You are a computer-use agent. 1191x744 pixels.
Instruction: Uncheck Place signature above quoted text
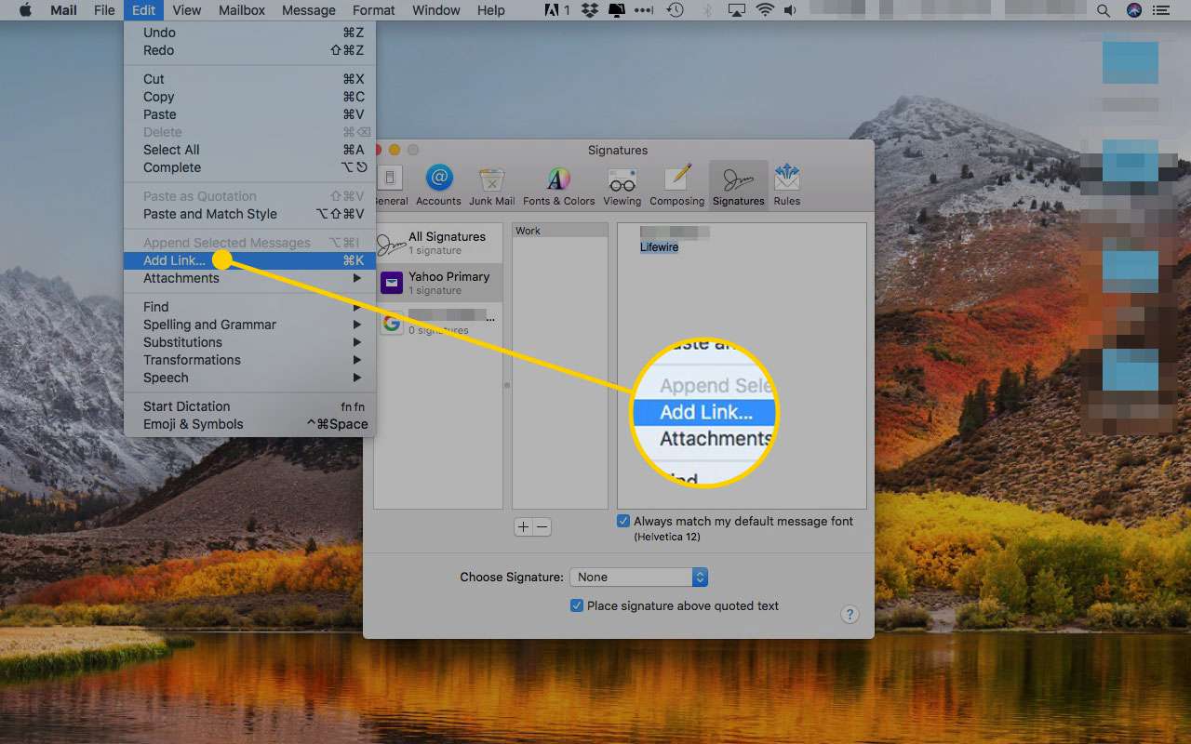(577, 605)
